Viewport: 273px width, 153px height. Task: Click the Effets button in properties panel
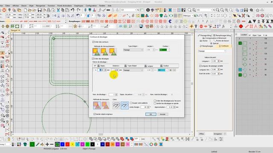tap(202, 134)
